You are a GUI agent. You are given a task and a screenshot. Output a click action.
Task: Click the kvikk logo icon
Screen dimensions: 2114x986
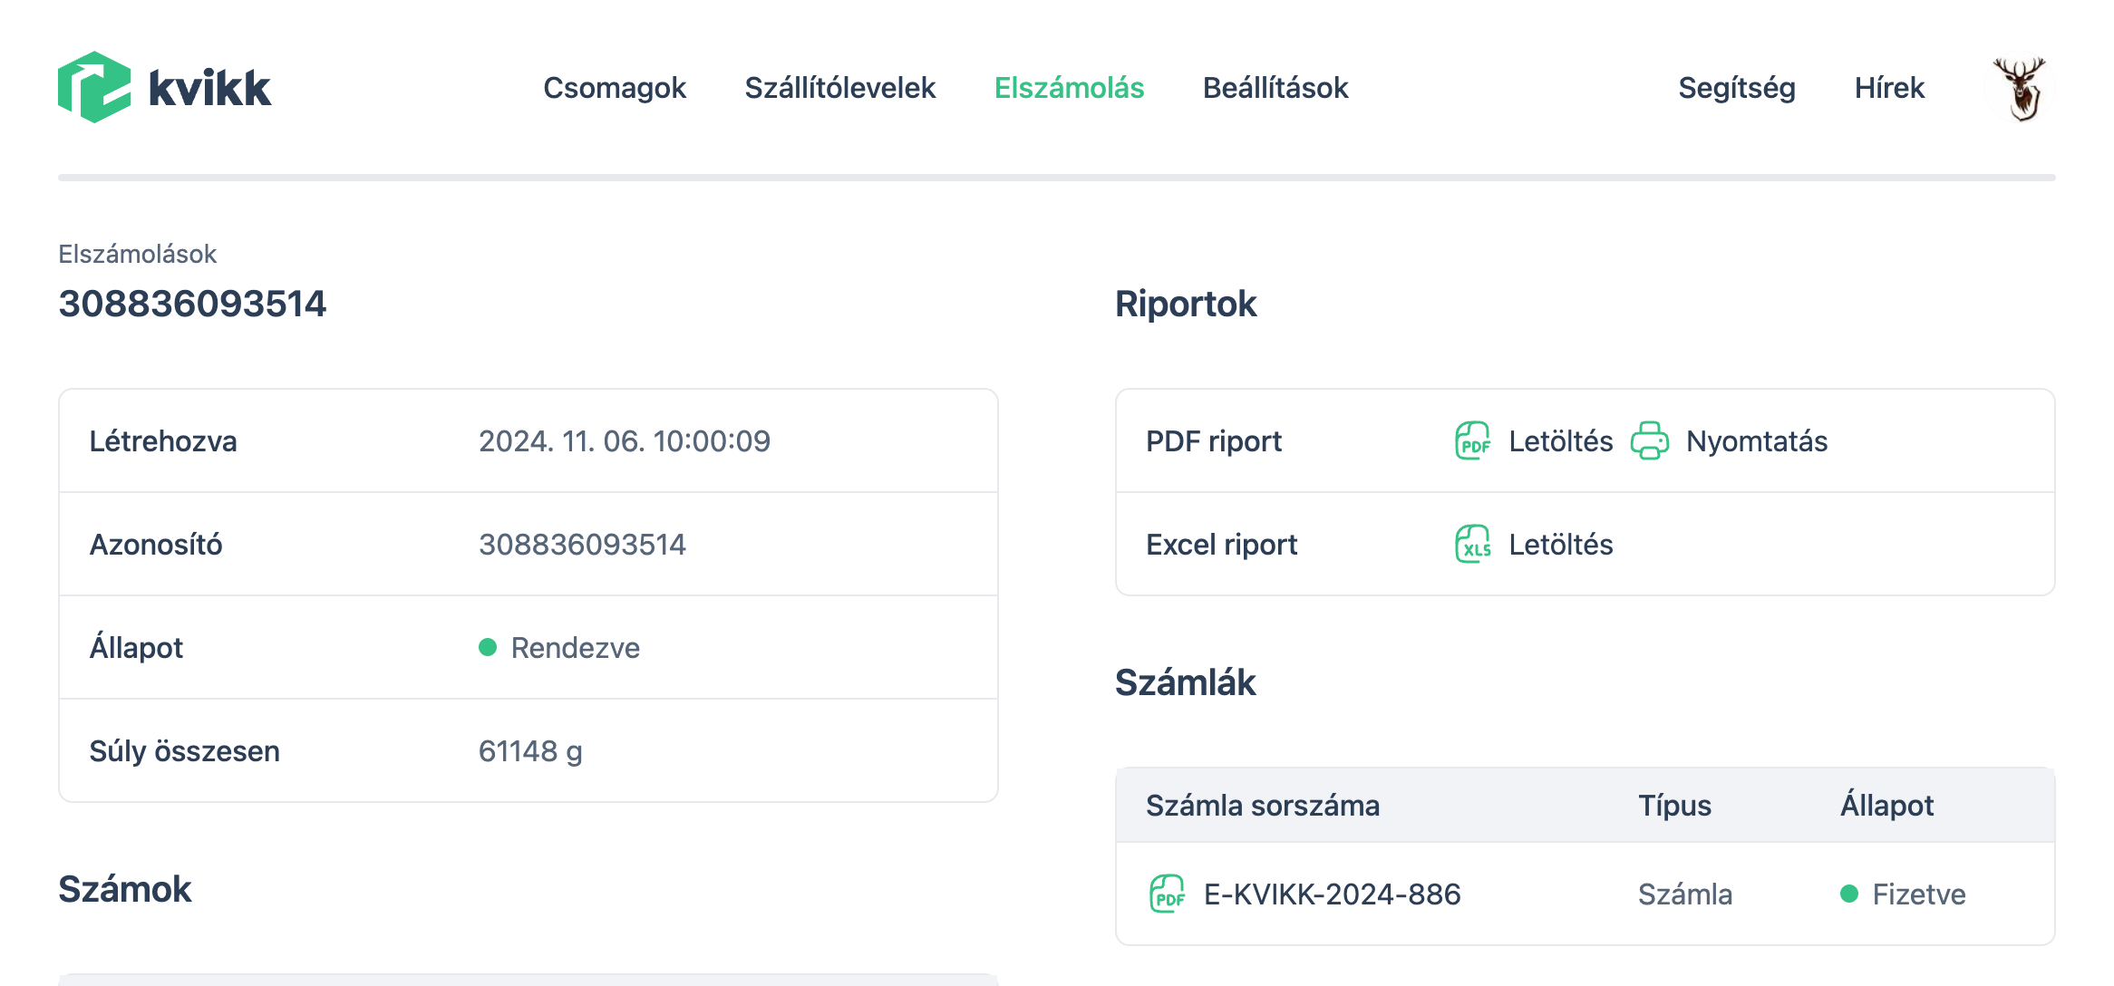(94, 87)
